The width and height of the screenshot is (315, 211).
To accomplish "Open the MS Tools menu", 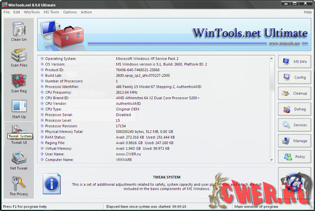I will pyautogui.click(x=51, y=12).
